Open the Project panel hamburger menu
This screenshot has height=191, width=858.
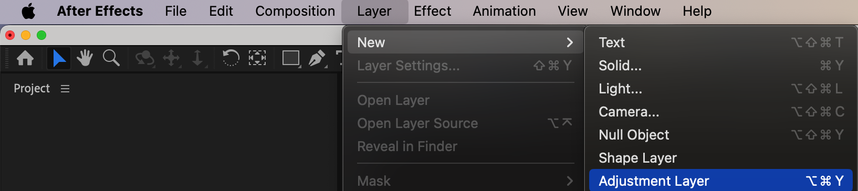(65, 89)
